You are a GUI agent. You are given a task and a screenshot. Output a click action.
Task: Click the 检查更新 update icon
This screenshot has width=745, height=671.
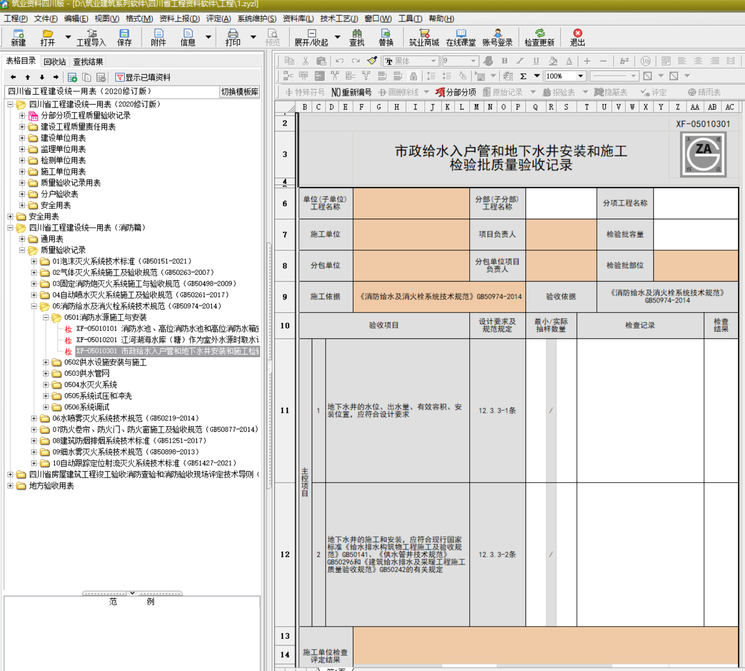540,37
